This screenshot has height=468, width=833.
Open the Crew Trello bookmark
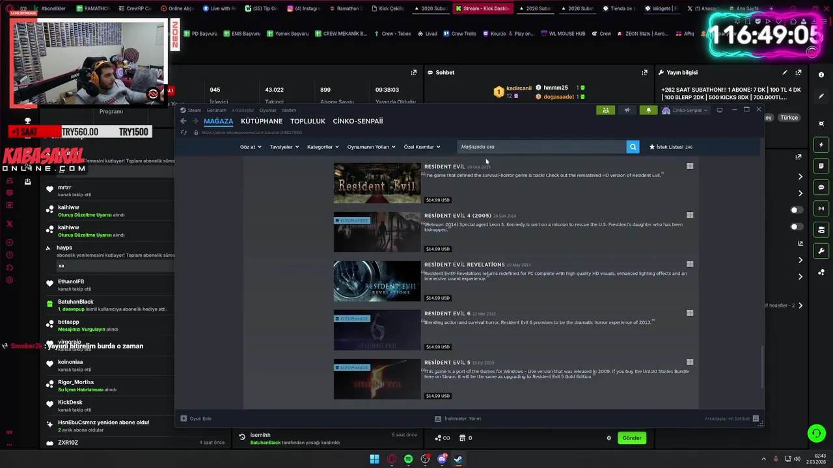tap(459, 34)
